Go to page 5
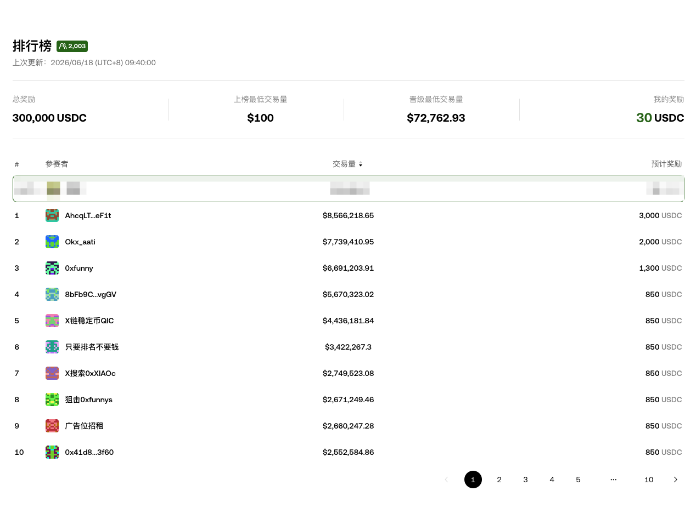Viewport: 696px width, 508px height. point(578,480)
